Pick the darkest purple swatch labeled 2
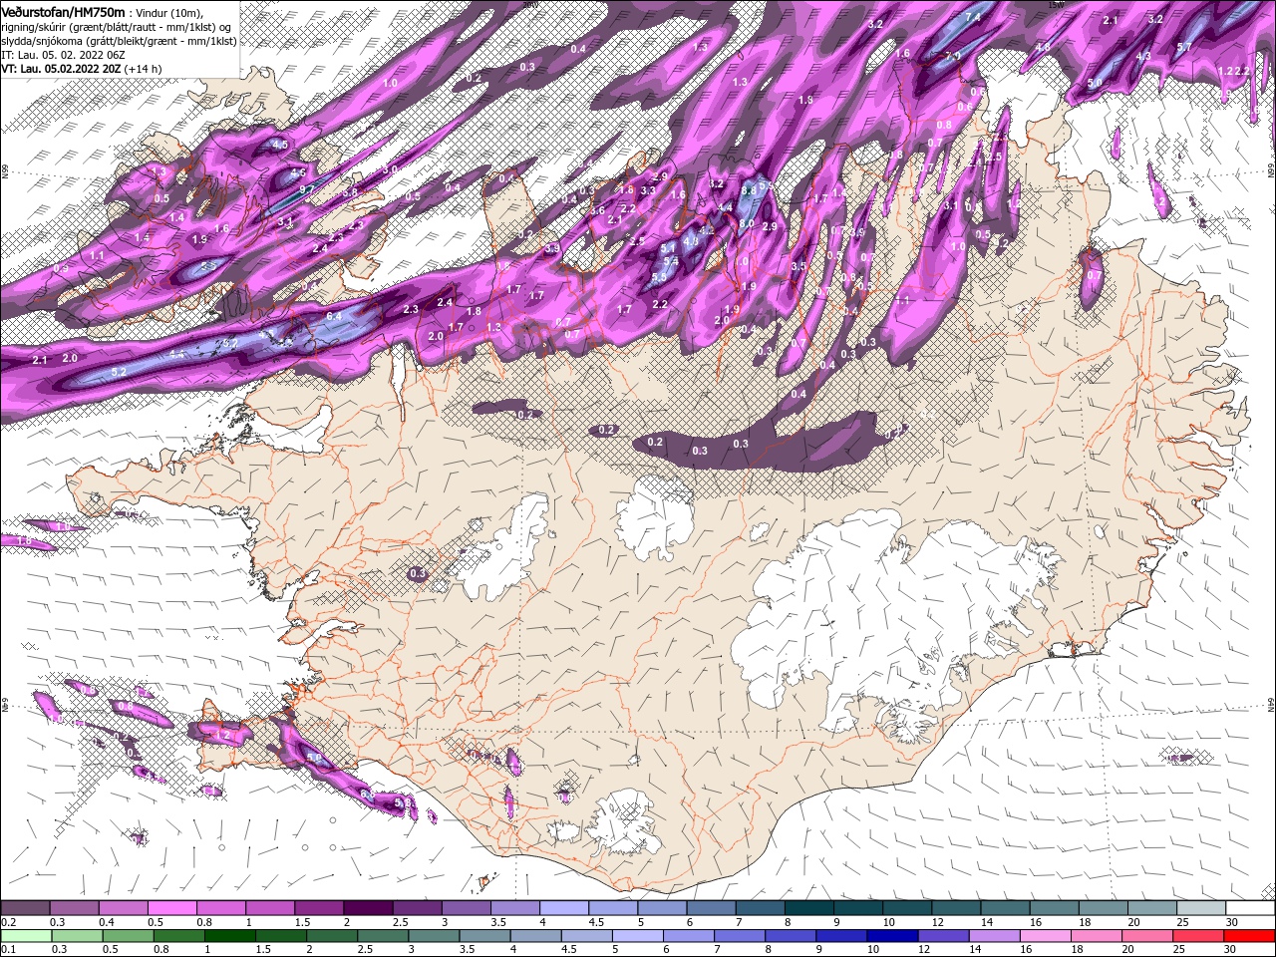Viewport: 1276px width, 957px height. [x=368, y=908]
